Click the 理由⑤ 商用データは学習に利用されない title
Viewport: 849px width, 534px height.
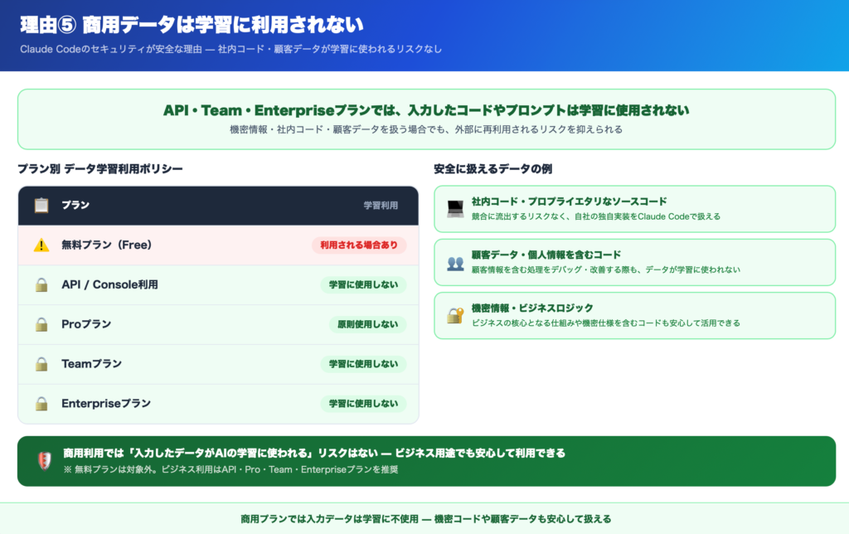192,25
